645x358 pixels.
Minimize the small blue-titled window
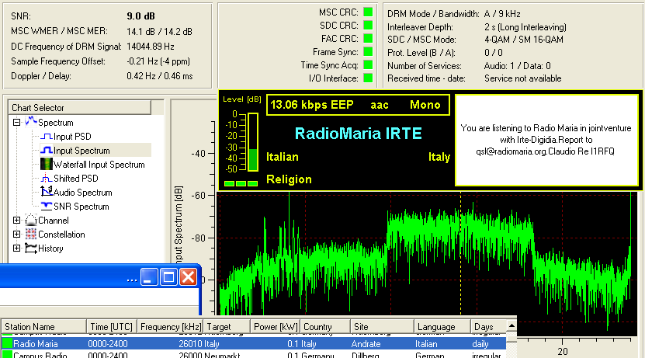coord(149,277)
